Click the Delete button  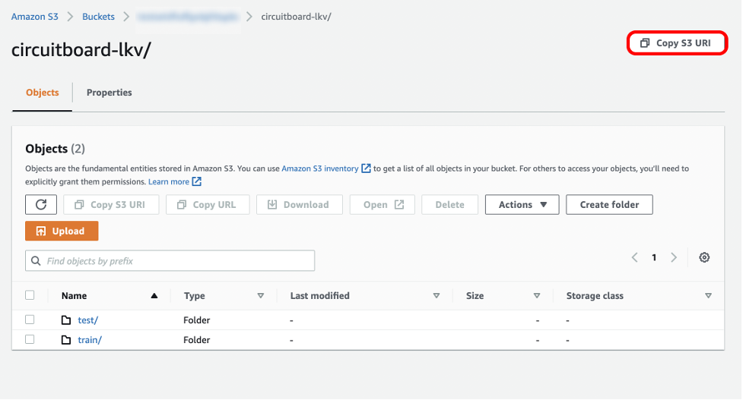449,205
